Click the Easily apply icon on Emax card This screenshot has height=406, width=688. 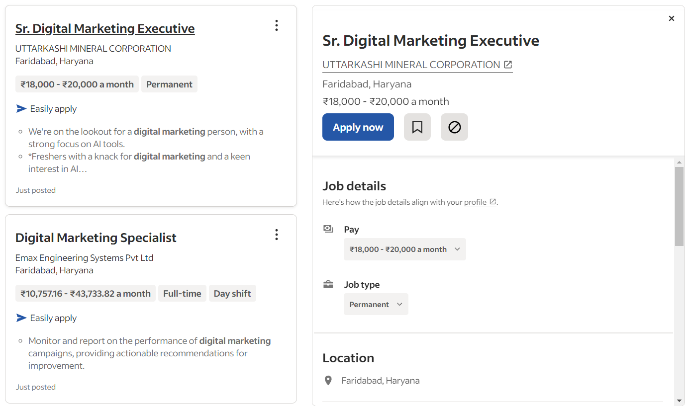click(x=21, y=318)
